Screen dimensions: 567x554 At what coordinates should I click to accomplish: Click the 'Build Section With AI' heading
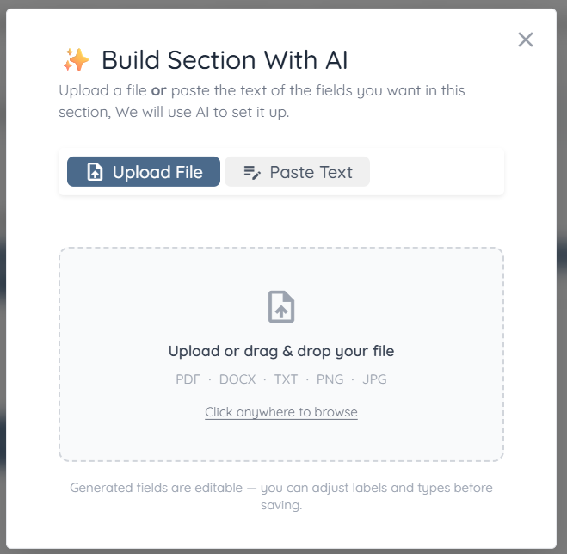click(225, 60)
